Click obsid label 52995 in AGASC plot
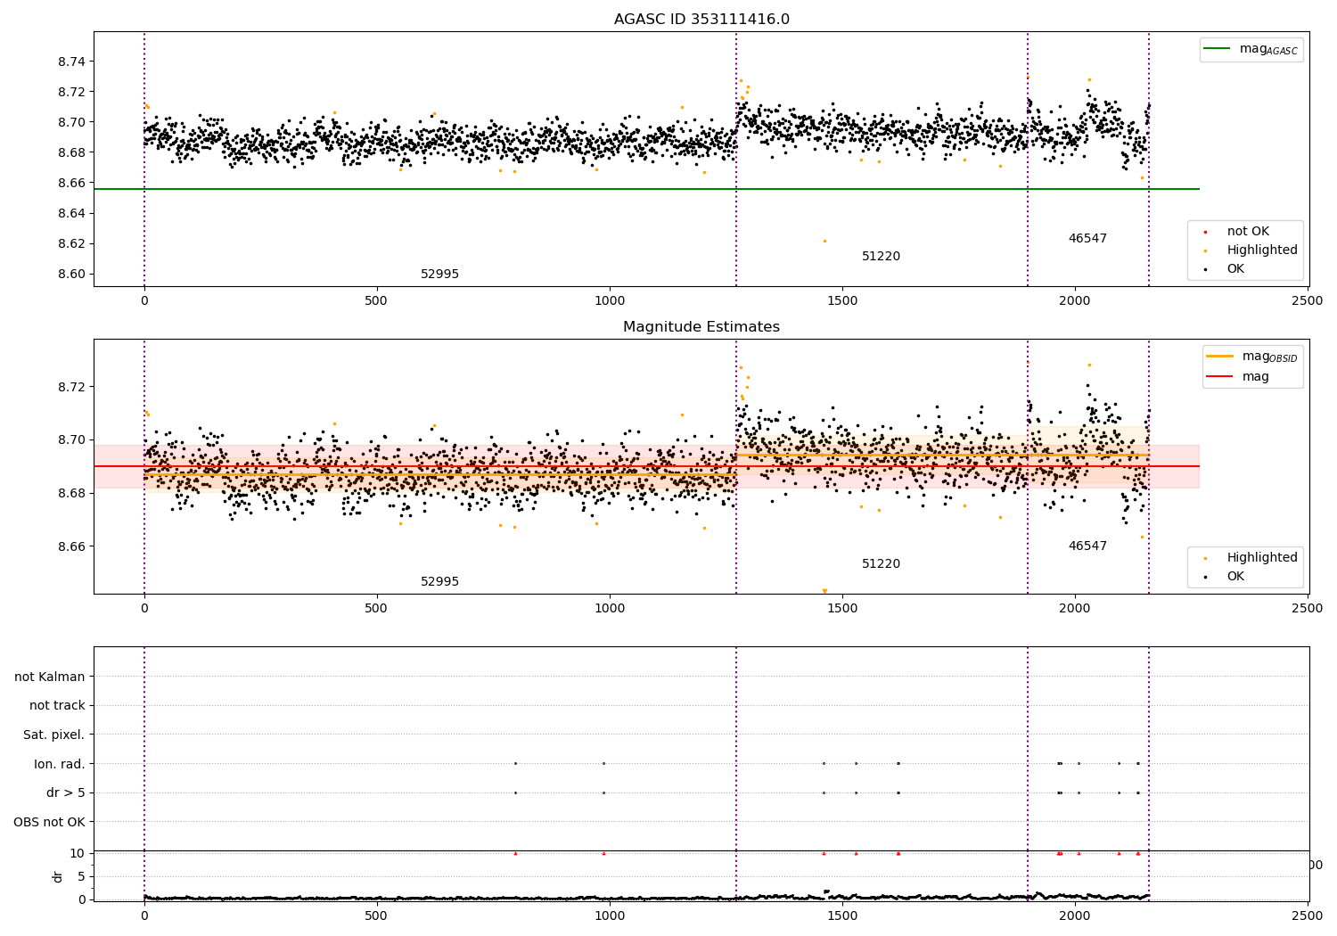This screenshot has height=936, width=1337. click(x=439, y=275)
